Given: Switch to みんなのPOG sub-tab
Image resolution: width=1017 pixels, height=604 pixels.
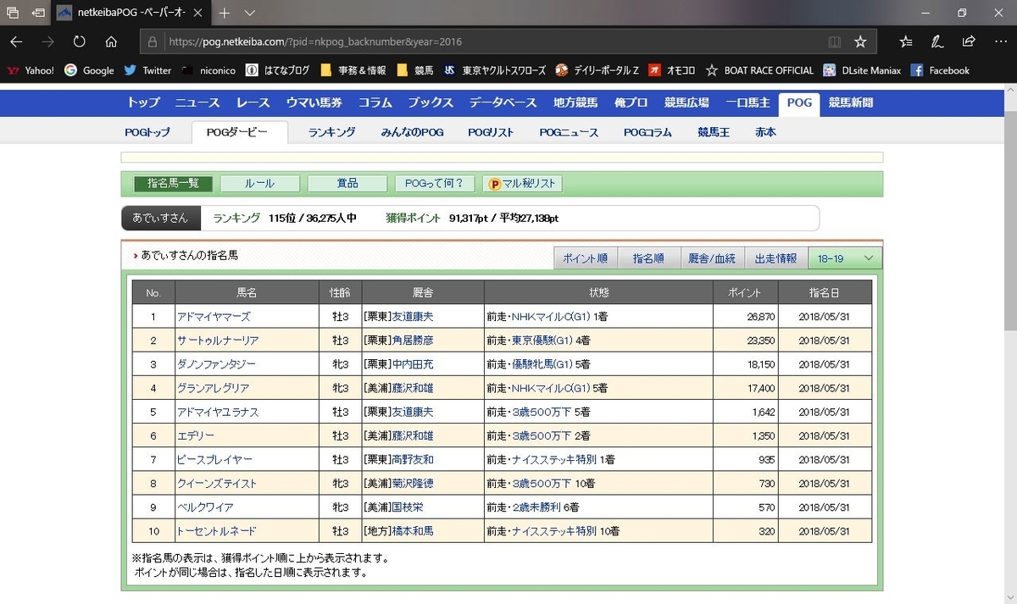Looking at the screenshot, I should 412,132.
